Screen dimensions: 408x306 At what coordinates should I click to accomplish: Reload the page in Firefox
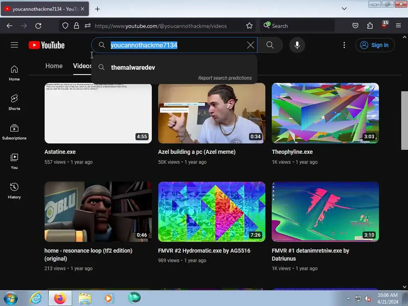click(38, 26)
